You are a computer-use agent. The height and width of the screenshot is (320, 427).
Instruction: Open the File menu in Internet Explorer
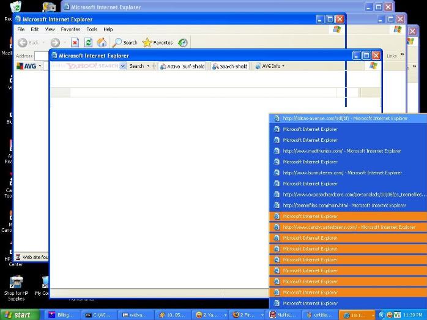21,29
